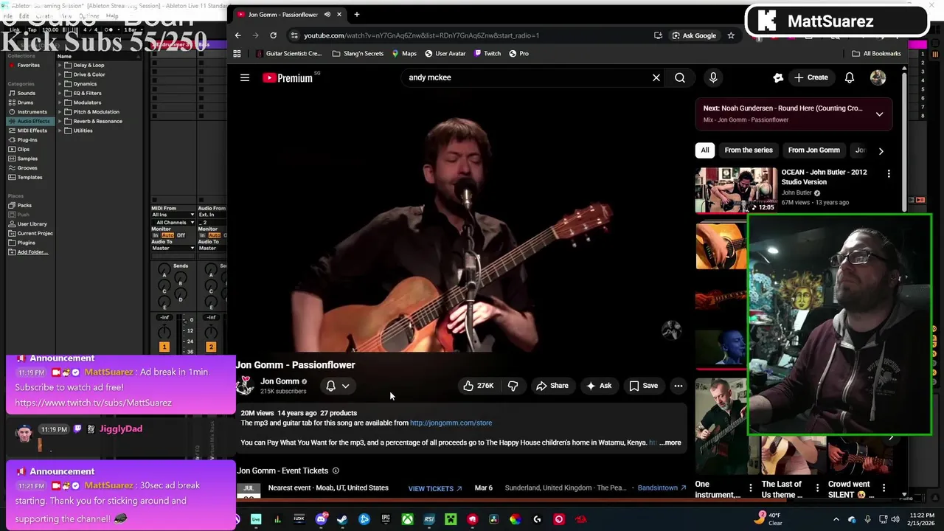The image size is (944, 531).
Task: Open Guitar Scientist bookmark
Action: (289, 53)
